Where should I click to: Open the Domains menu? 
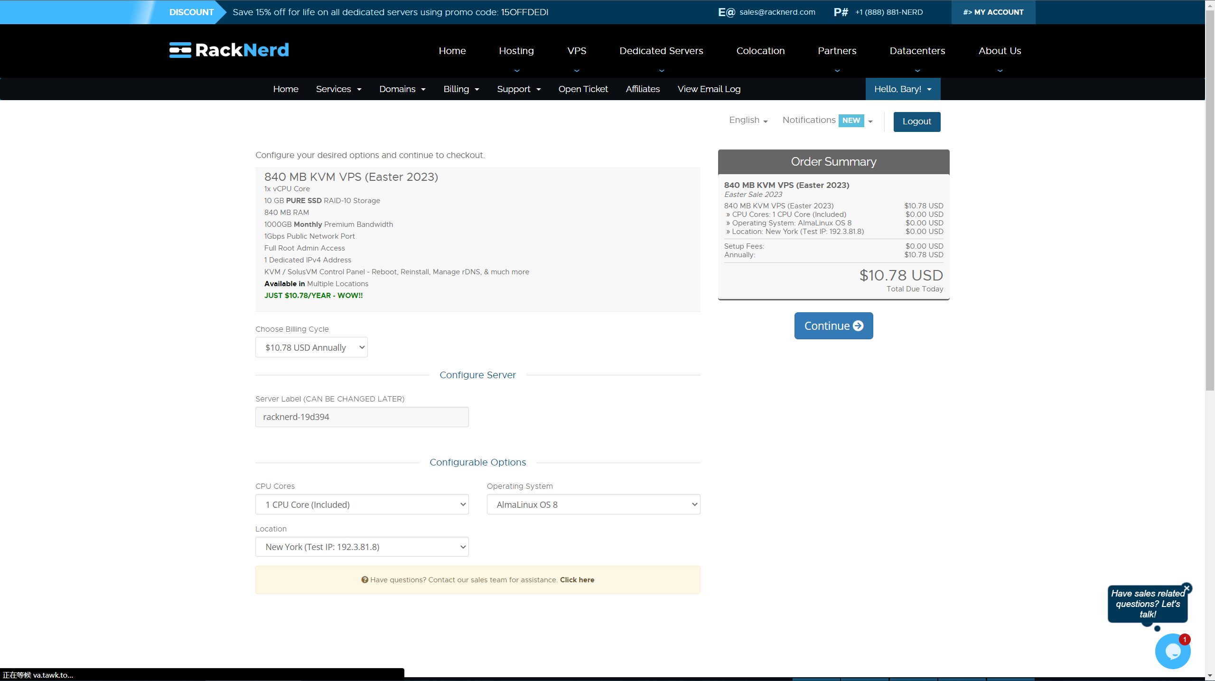coord(402,89)
